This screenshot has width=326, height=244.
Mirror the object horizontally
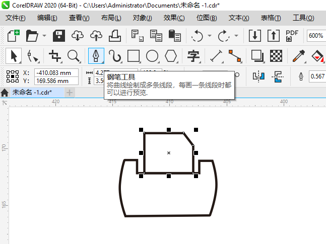click(258, 76)
